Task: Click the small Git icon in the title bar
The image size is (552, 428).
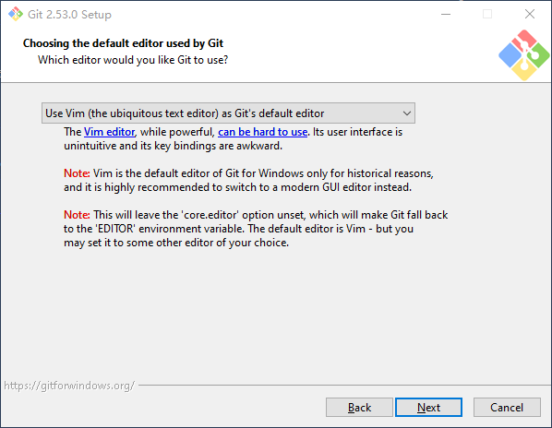Action: [x=16, y=14]
